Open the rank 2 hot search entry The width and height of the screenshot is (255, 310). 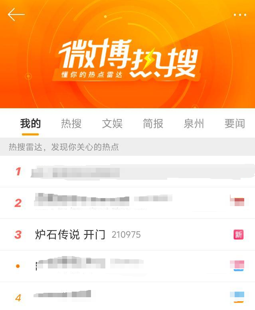(x=127, y=203)
